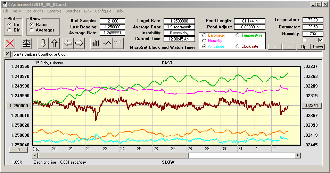Click the zigzag line graph icon
This screenshot has height=173, width=330.
(x=107, y=43)
